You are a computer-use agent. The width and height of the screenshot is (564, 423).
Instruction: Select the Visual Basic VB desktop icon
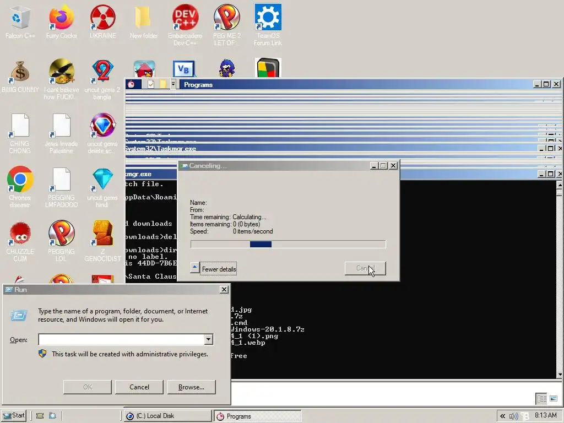click(184, 69)
